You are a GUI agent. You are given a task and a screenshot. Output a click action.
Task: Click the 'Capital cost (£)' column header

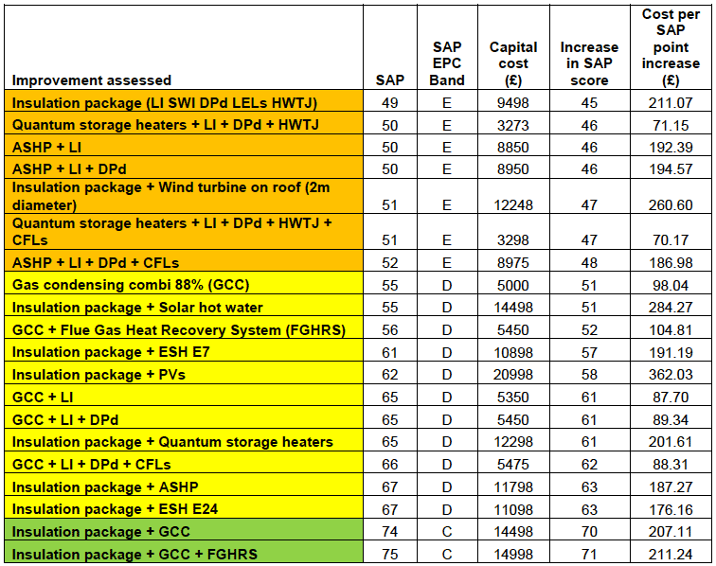point(513,63)
